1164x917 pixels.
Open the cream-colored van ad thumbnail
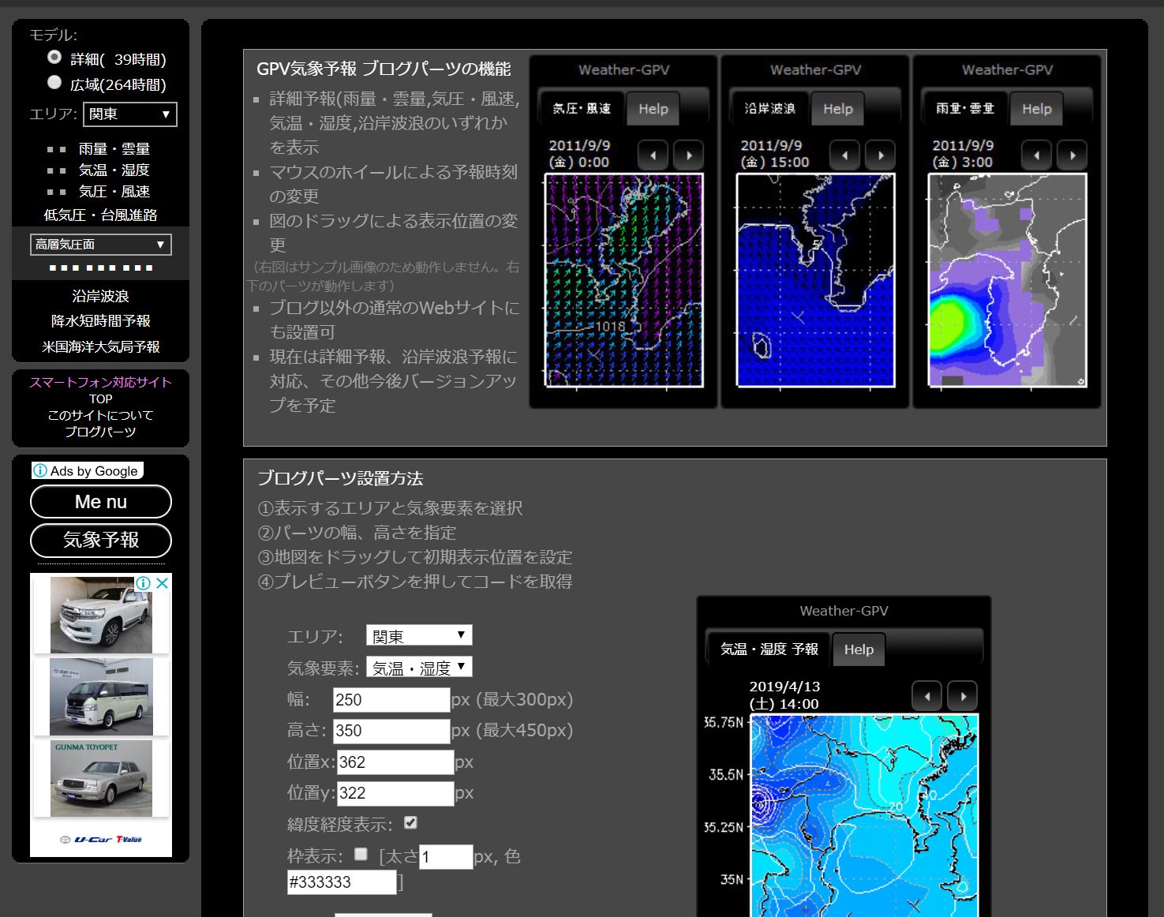(x=101, y=697)
